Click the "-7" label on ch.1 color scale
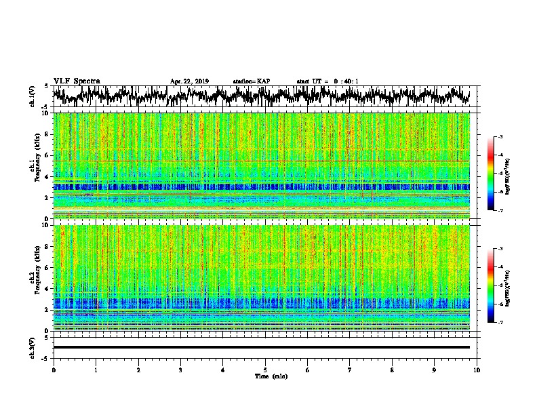The width and height of the screenshot is (537, 415). [x=500, y=210]
